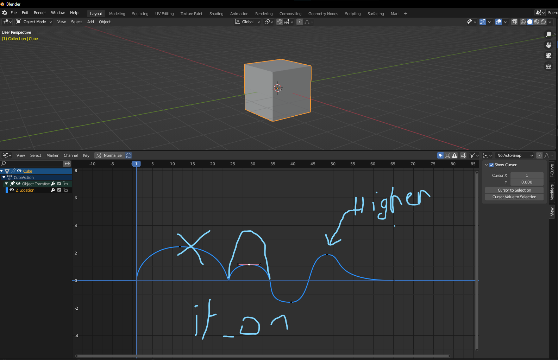Click the invert filter arrows next to search
Viewport: 558px width, 360px height.
pyautogui.click(x=67, y=164)
